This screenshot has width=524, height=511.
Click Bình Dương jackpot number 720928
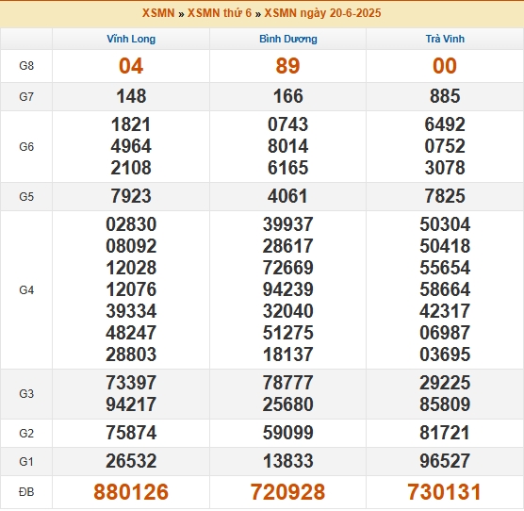click(x=287, y=492)
